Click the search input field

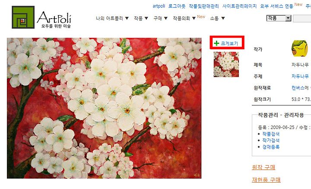pos(302,19)
